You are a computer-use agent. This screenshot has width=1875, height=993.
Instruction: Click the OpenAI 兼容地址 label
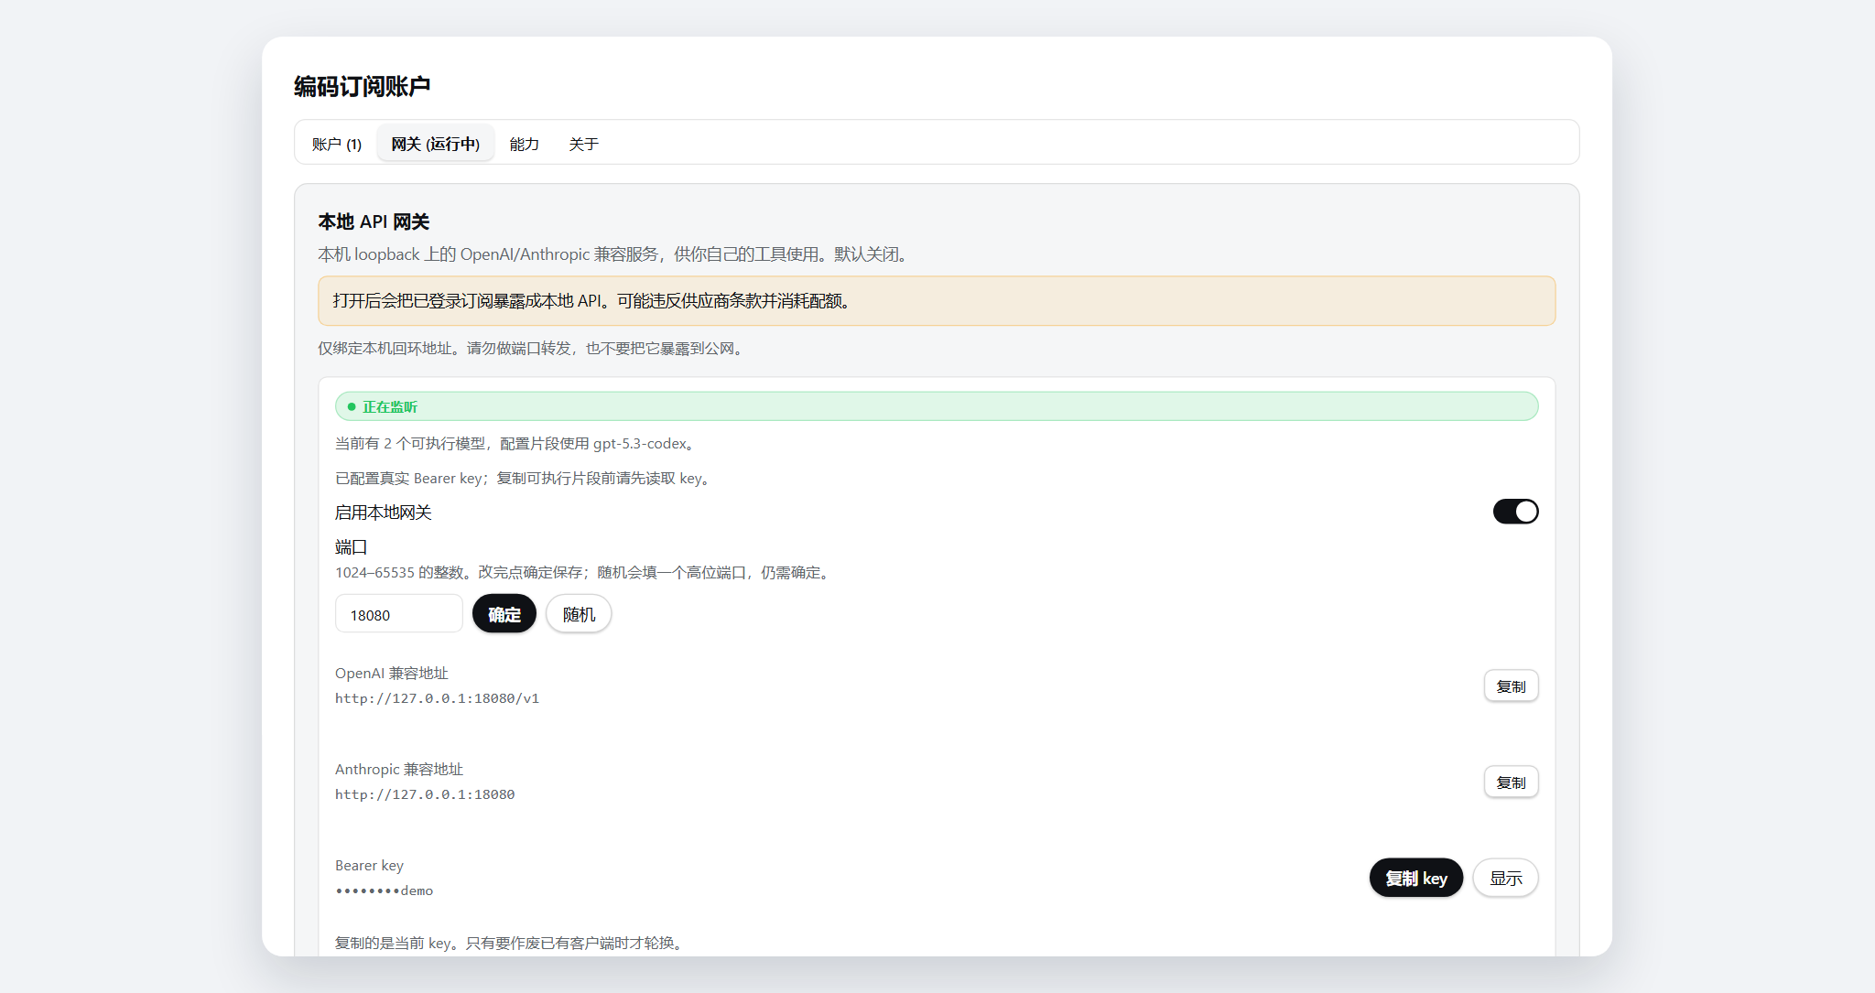point(392,674)
